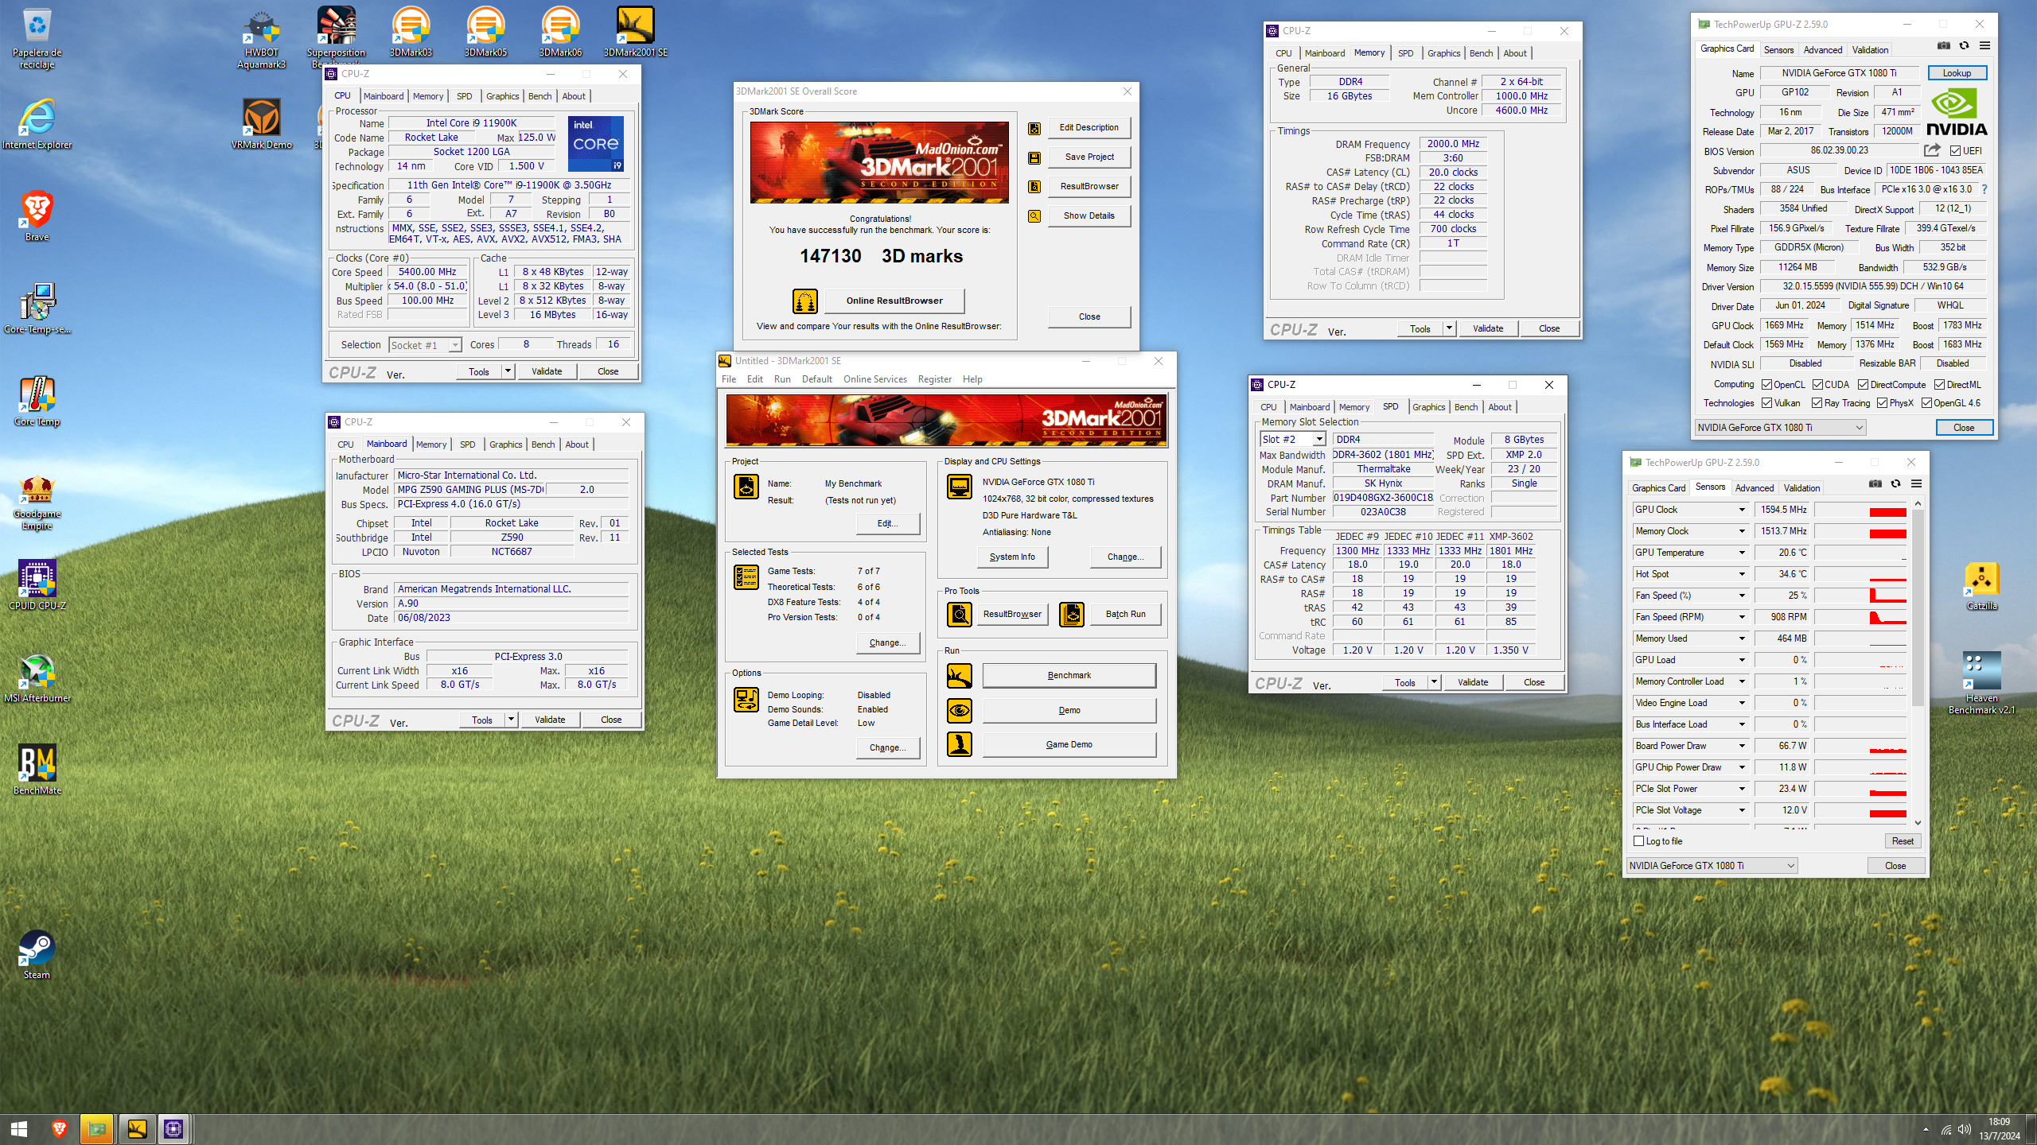Open the Advanced tab in GPU-Z Graphics Card window
2037x1145 pixels.
[x=1822, y=49]
